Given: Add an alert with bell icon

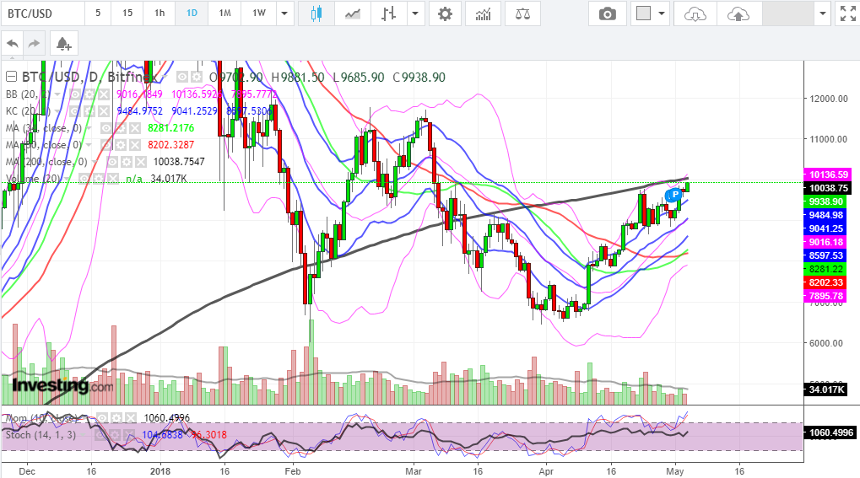Looking at the screenshot, I should point(62,42).
